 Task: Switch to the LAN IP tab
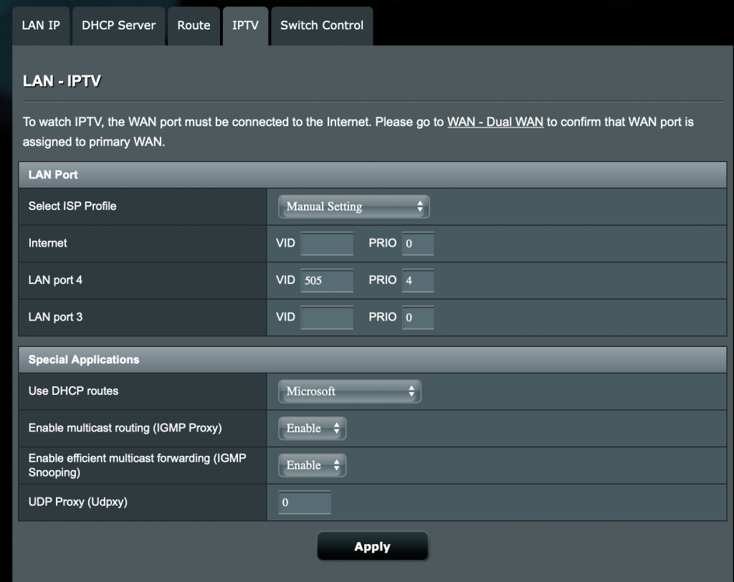(41, 26)
